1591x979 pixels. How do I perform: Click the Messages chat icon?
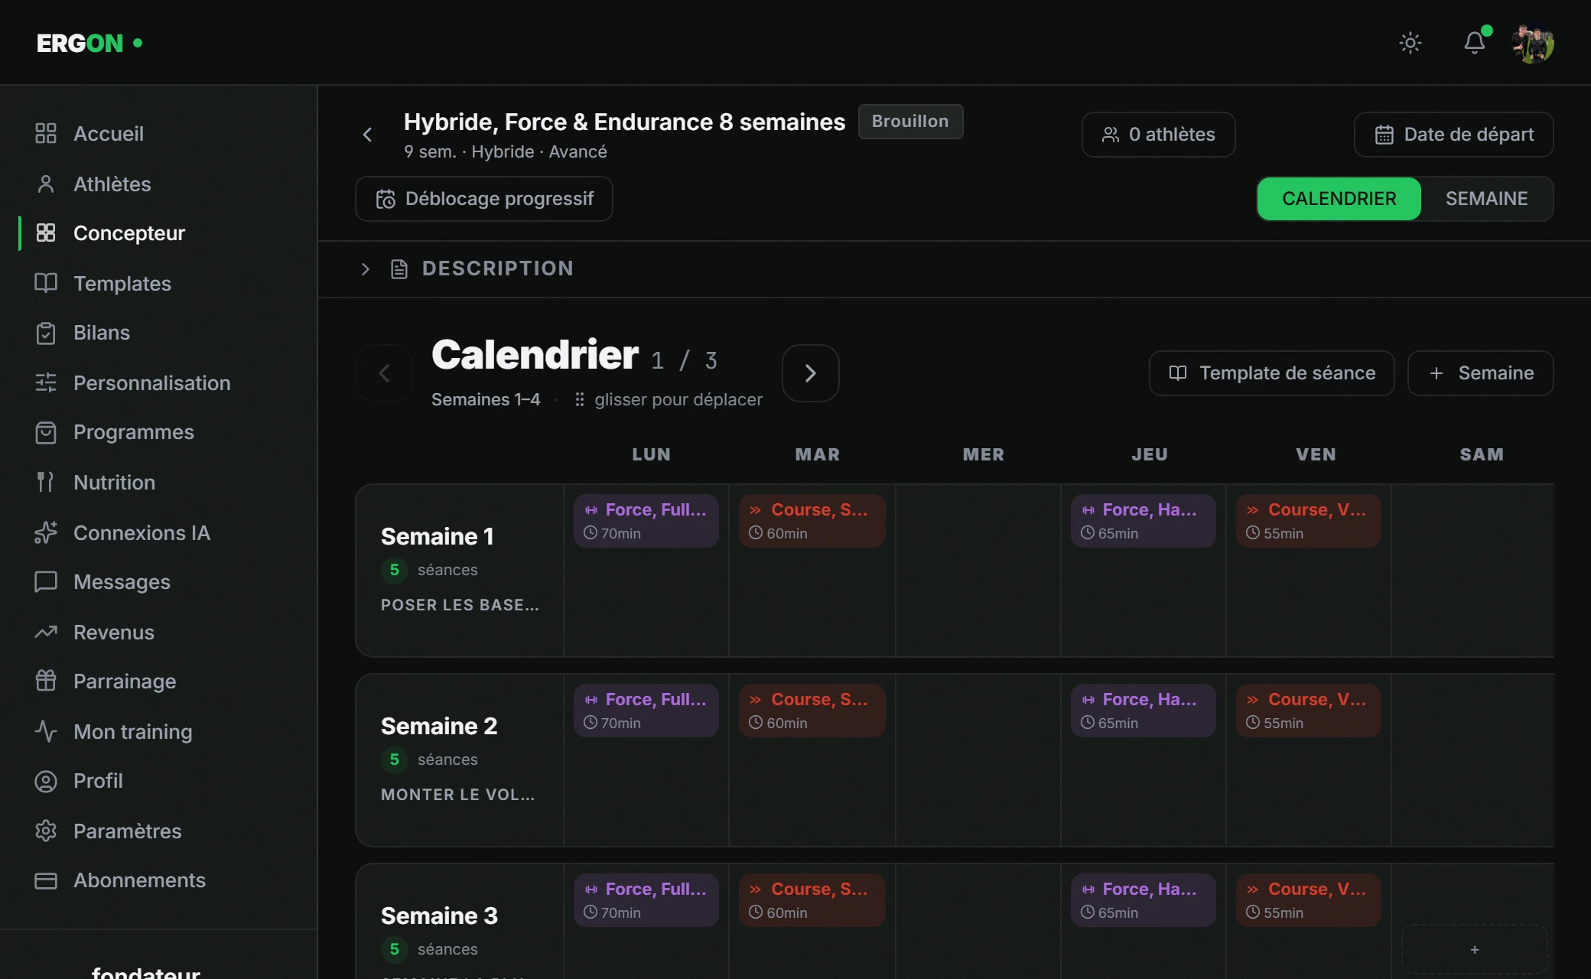[x=46, y=582]
